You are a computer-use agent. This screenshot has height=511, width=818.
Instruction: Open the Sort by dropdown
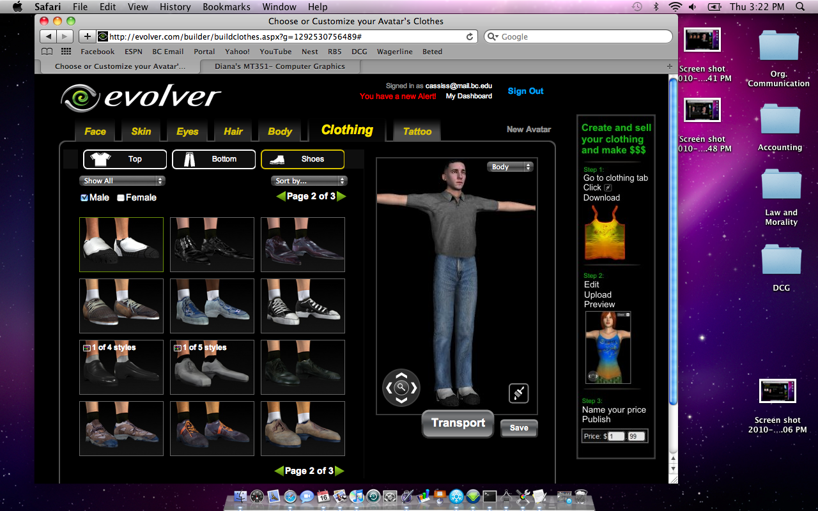click(x=309, y=180)
